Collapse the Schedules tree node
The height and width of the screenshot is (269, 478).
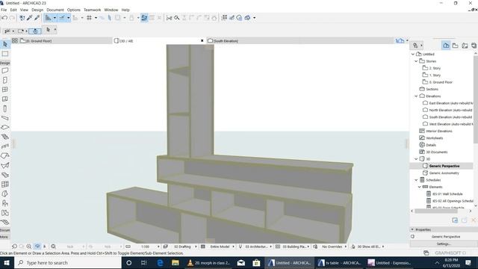(416, 180)
